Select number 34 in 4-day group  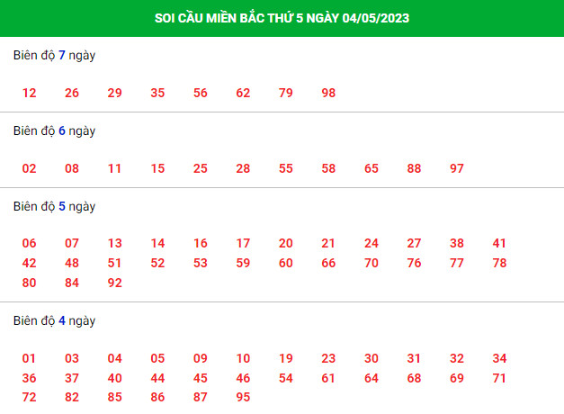(499, 358)
